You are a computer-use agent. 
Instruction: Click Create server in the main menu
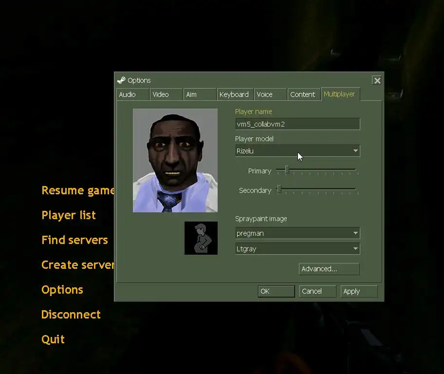(x=78, y=265)
